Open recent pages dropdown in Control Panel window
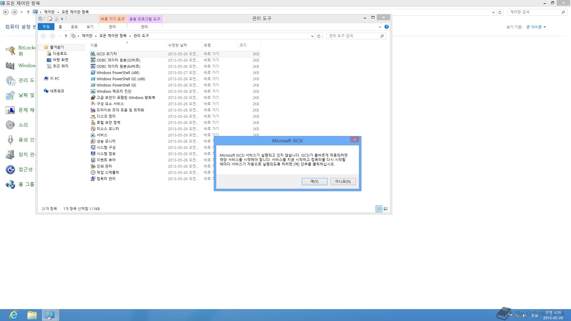 (x=21, y=12)
